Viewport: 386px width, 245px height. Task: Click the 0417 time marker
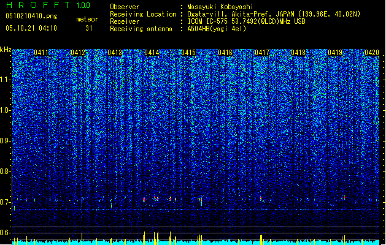[x=262, y=53]
